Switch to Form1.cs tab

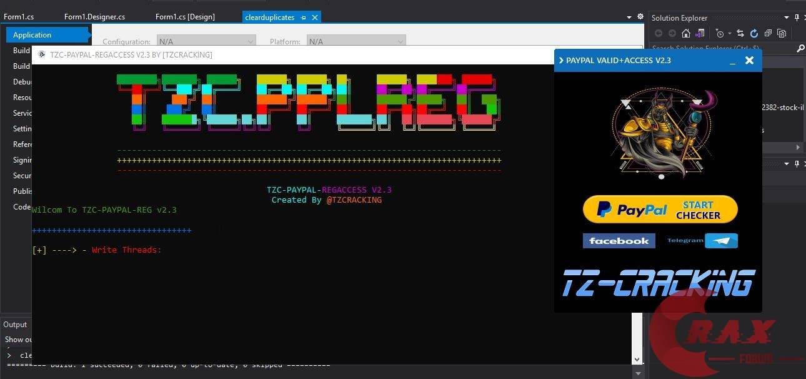coord(19,17)
